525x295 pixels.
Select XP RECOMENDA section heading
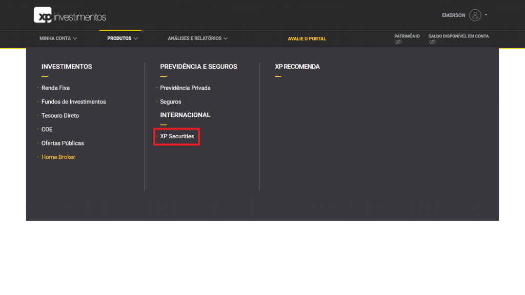[x=297, y=67]
